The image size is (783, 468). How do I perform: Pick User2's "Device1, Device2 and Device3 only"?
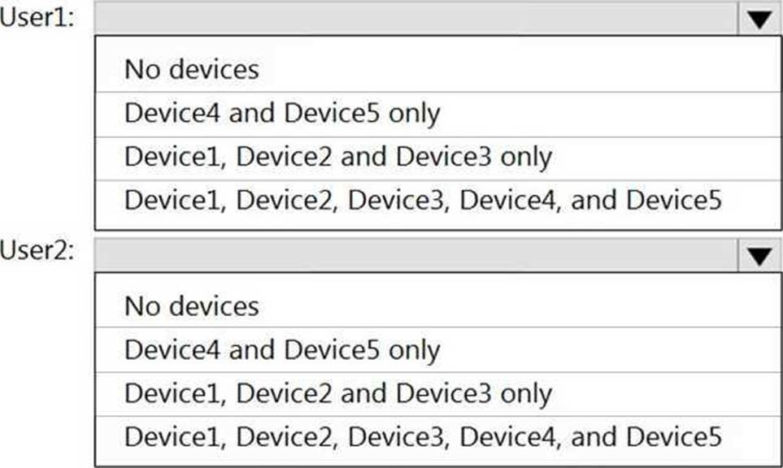click(338, 393)
